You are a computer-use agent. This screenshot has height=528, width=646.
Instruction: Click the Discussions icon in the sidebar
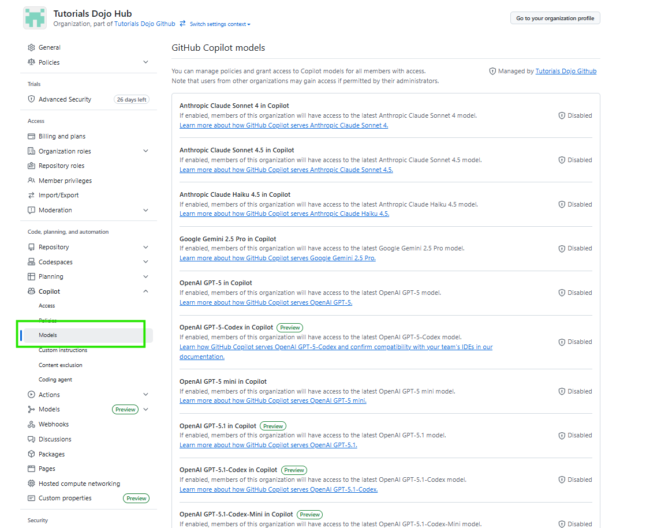[x=31, y=439]
